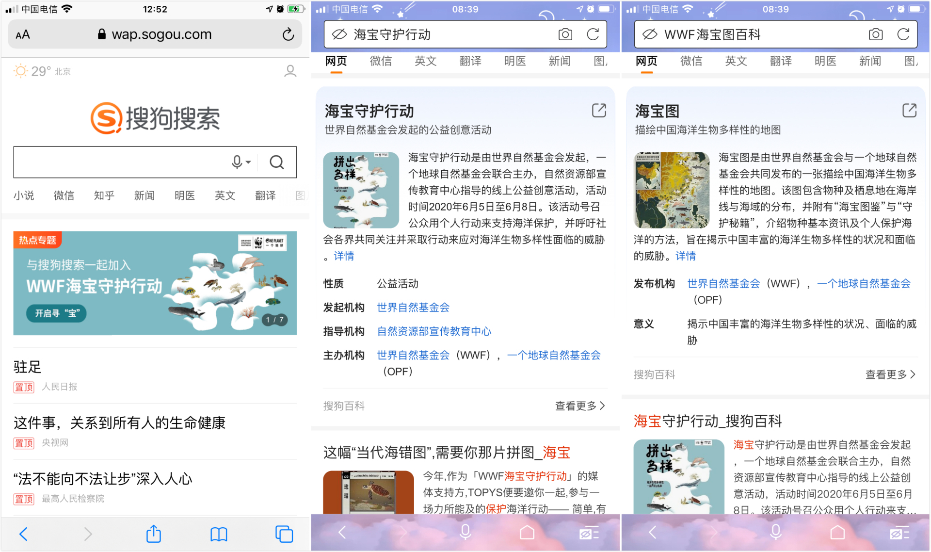Screen dimensions: 931x552
Task: Select the 知乎 category on Sogou home
Action: click(x=104, y=195)
